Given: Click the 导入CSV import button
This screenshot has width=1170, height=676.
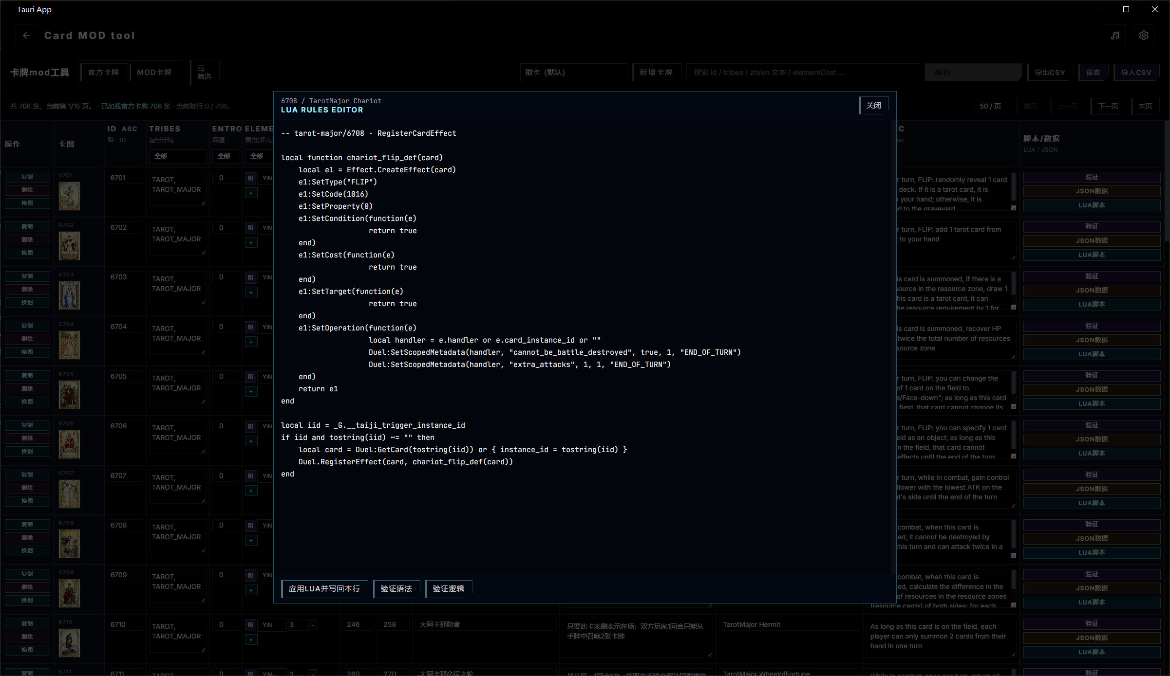Looking at the screenshot, I should click(1136, 73).
